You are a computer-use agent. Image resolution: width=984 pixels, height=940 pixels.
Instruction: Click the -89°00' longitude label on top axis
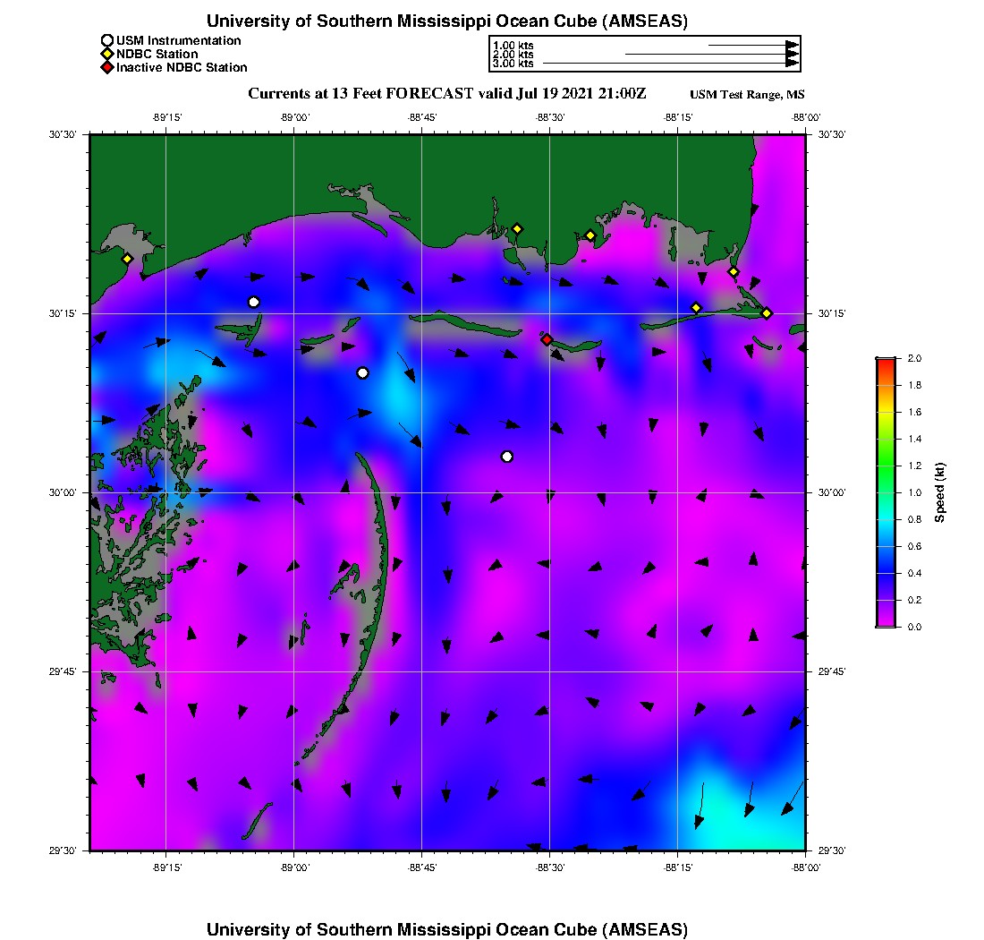pyautogui.click(x=294, y=116)
